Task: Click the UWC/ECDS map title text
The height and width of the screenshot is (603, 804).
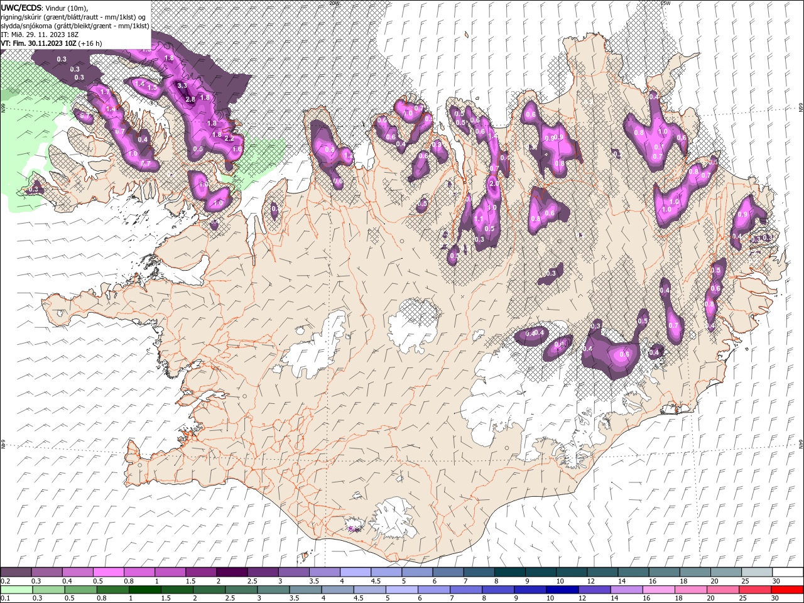Action: point(22,7)
